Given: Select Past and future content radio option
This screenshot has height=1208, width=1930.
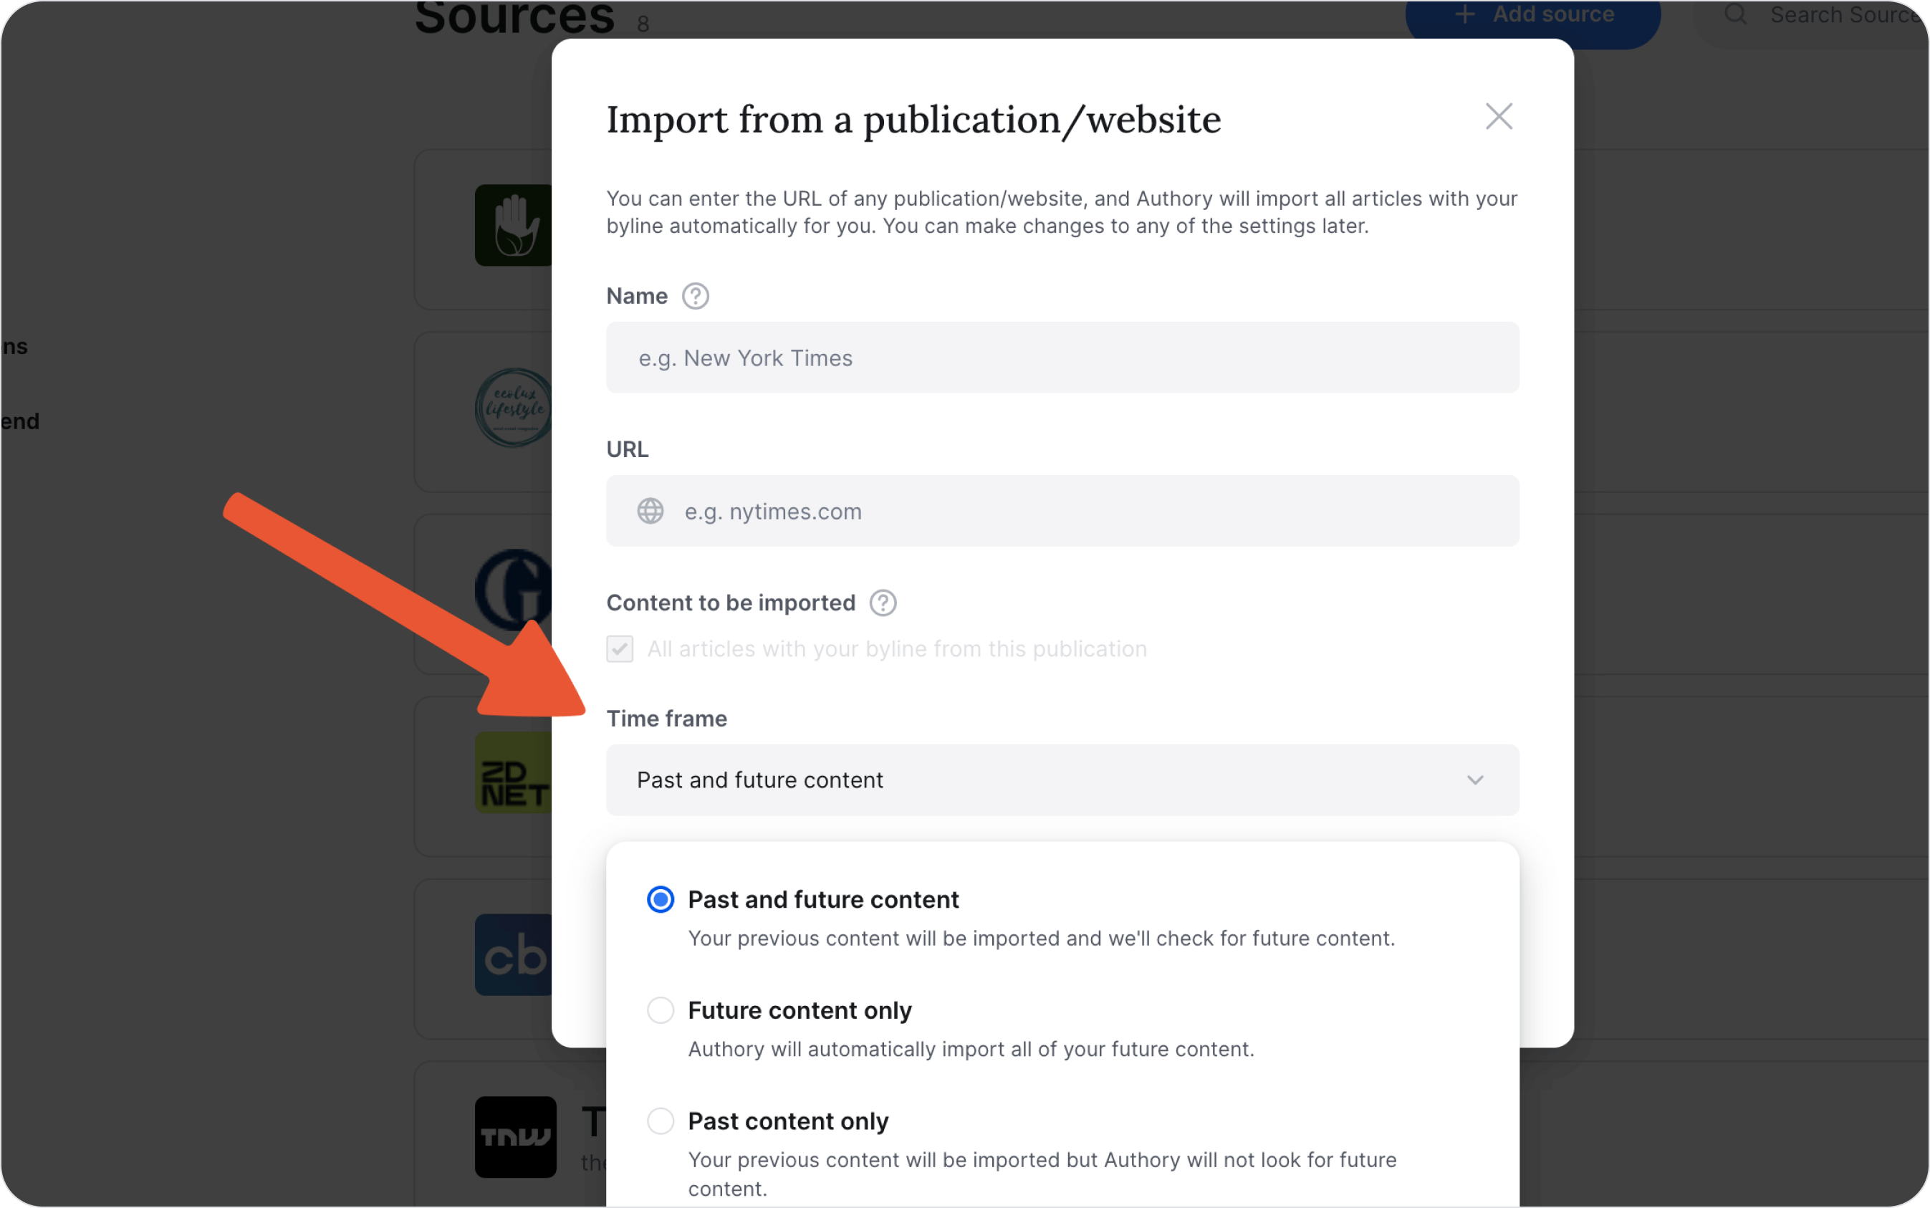Looking at the screenshot, I should [x=661, y=900].
